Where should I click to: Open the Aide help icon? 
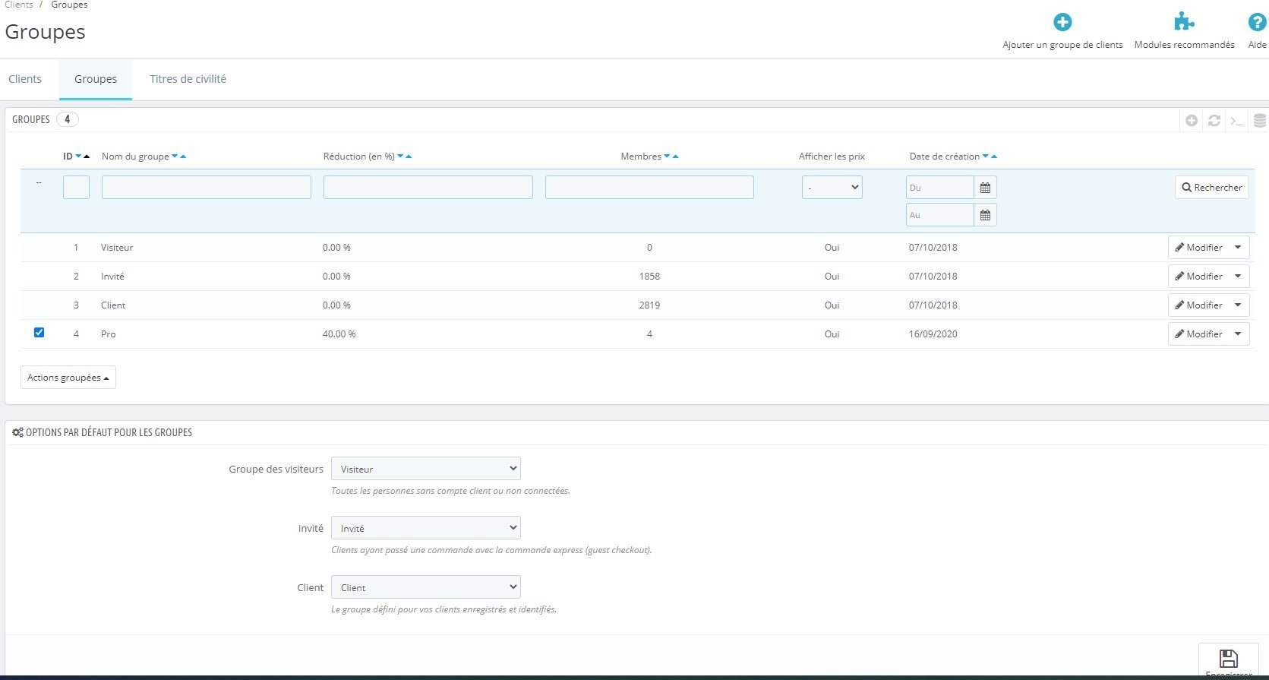(1257, 22)
